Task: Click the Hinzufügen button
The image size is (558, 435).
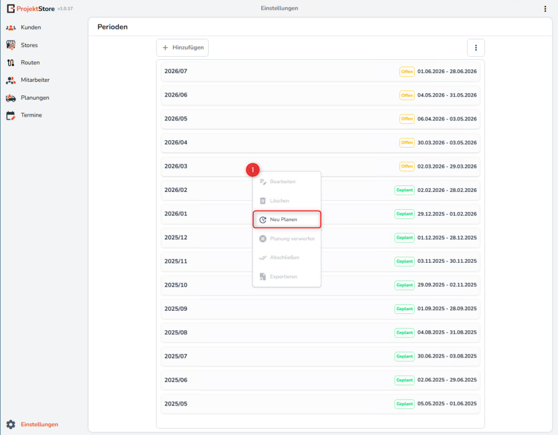Action: click(x=183, y=48)
